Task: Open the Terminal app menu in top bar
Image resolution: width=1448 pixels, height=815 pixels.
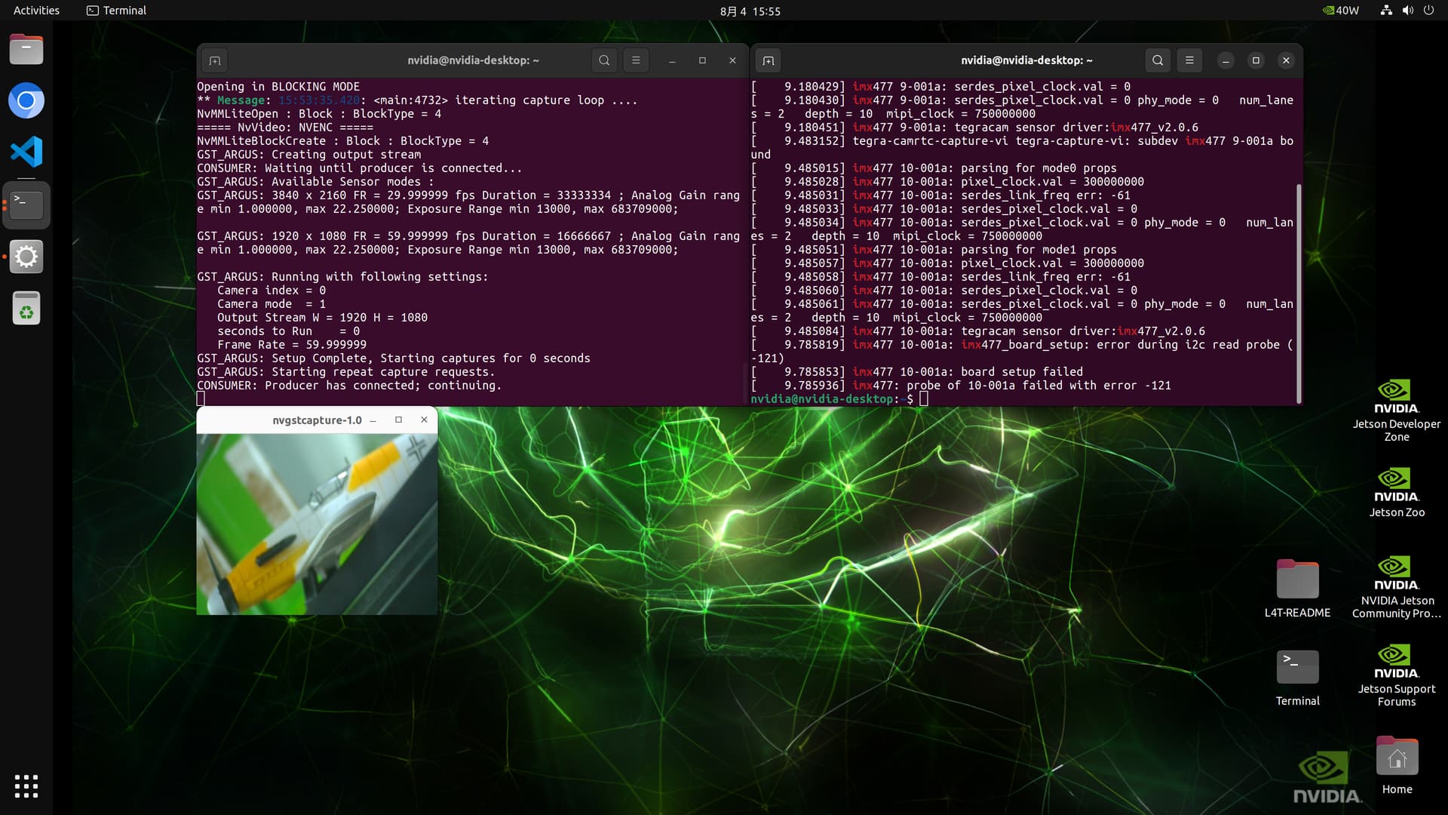Action: tap(117, 11)
